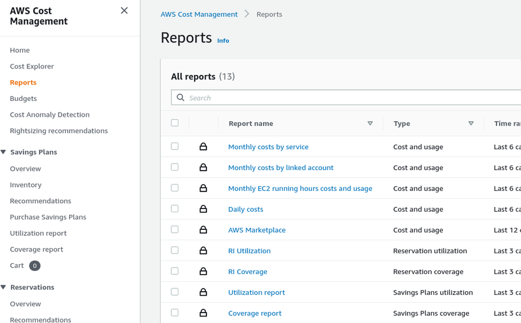Select the Utilization report row checkbox
The height and width of the screenshot is (323, 521).
coord(175,292)
